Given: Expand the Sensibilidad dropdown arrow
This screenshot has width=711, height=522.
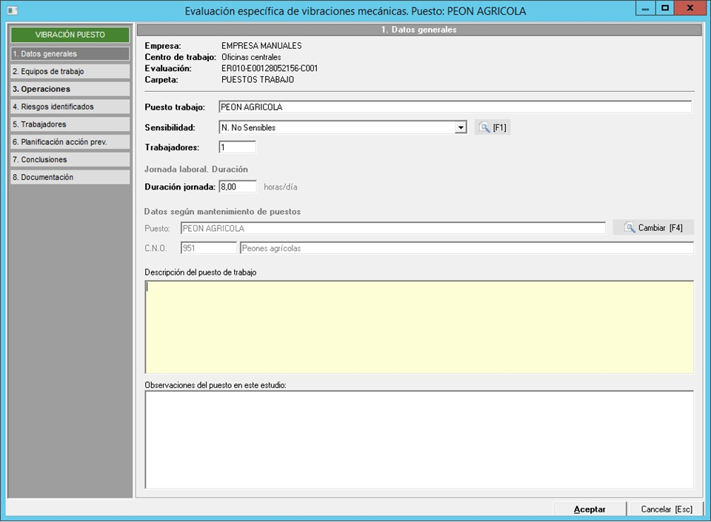Looking at the screenshot, I should [x=461, y=127].
